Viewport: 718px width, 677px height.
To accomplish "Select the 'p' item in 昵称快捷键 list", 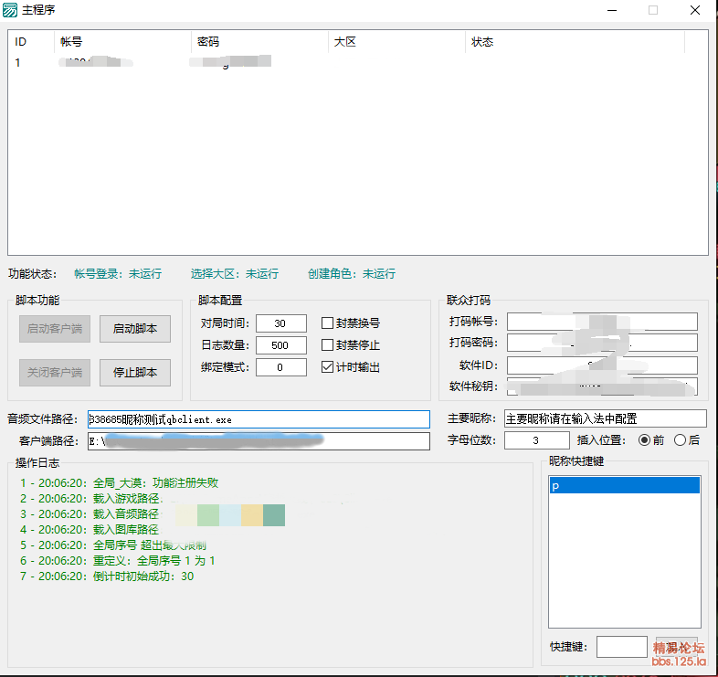I will click(625, 485).
